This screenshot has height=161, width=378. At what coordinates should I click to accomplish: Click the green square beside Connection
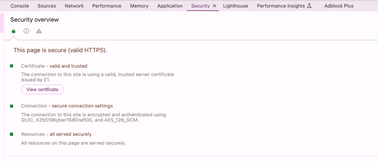tap(12, 106)
